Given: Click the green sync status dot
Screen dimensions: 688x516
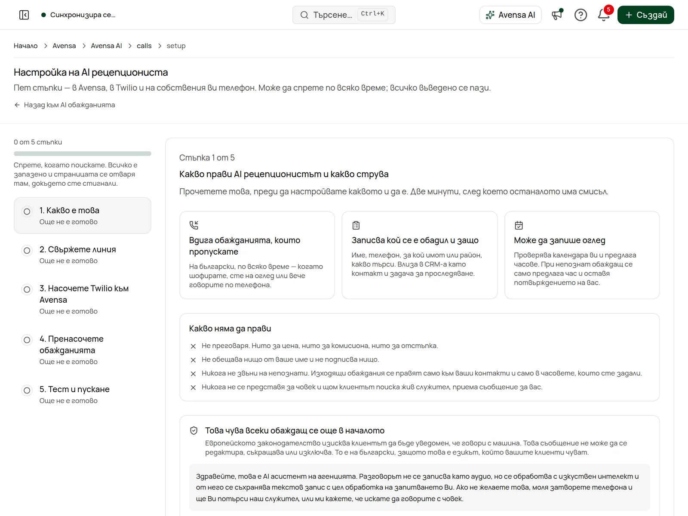Looking at the screenshot, I should [x=43, y=15].
